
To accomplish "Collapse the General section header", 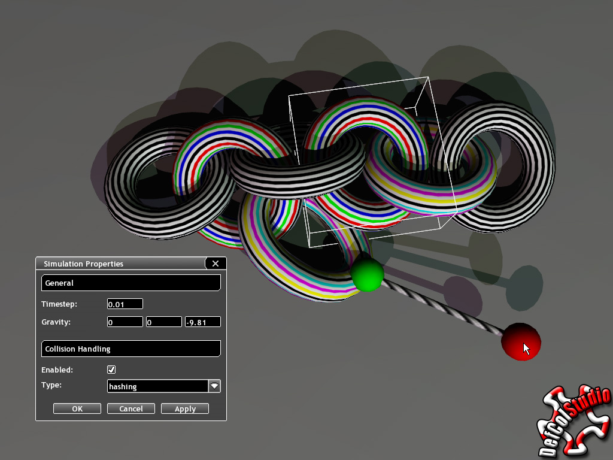I will [x=131, y=282].
